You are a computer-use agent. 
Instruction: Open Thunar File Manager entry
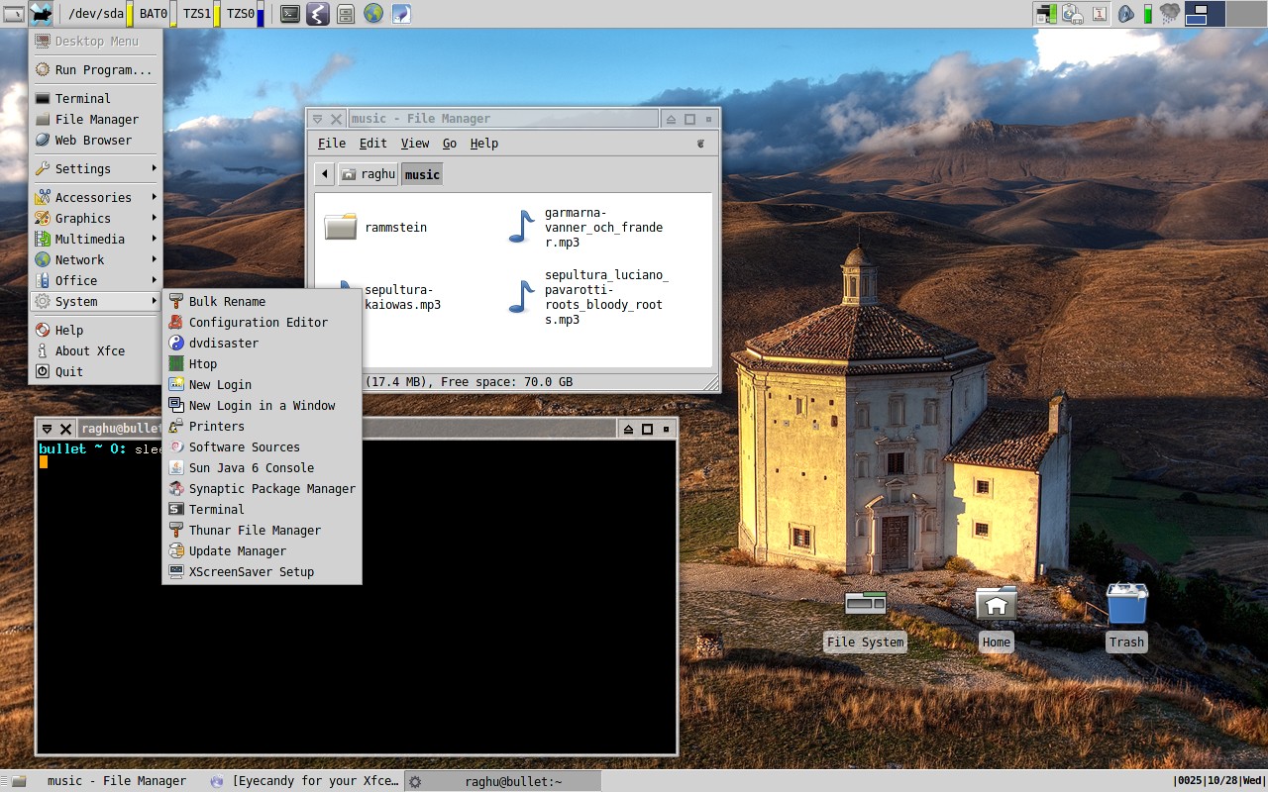pos(262,531)
